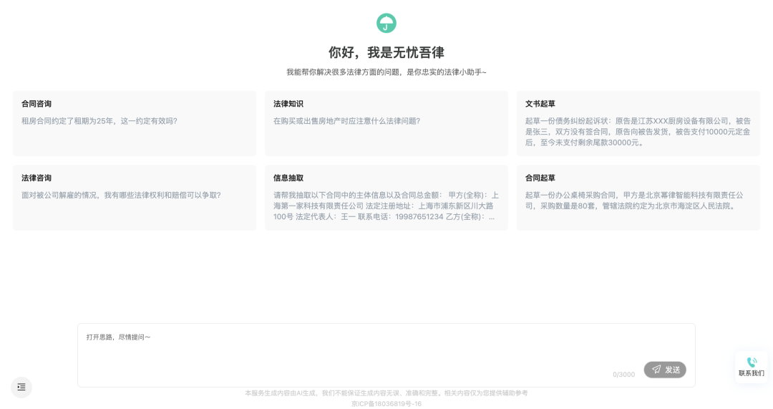Click the 联系我们 label text
The height and width of the screenshot is (409, 773).
coord(752,373)
